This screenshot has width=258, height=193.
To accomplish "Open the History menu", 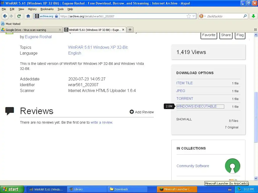I will click(x=32, y=9).
